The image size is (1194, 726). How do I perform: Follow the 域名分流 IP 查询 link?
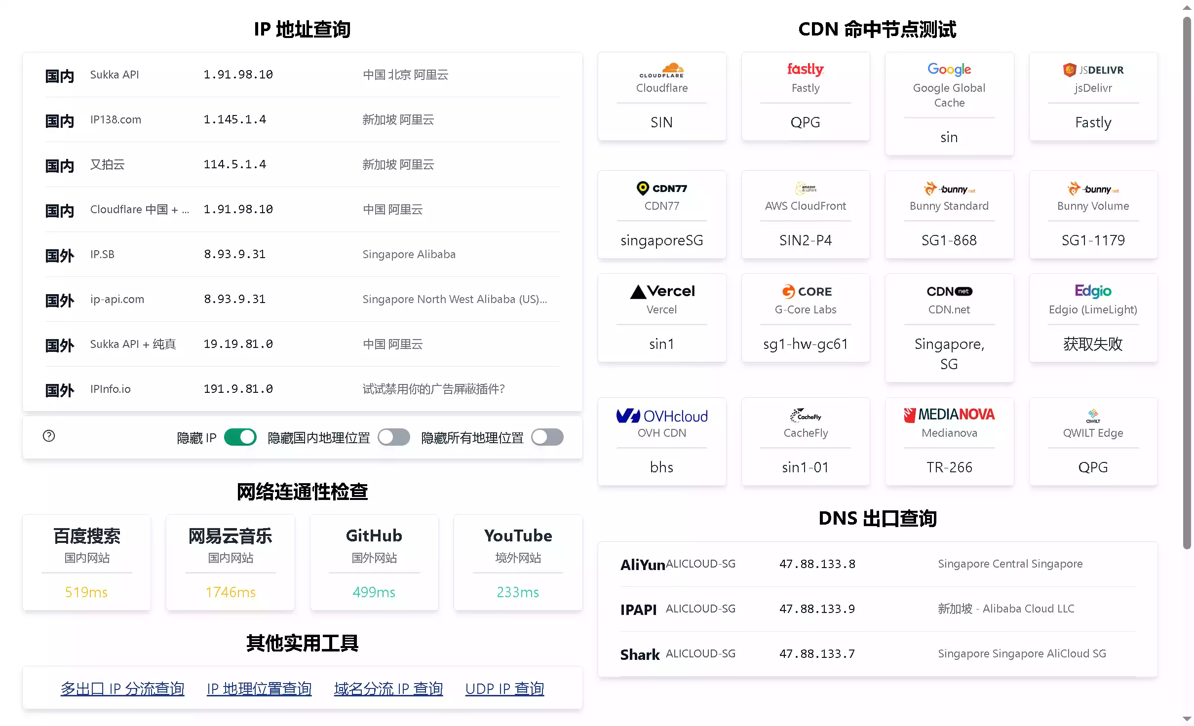388,688
